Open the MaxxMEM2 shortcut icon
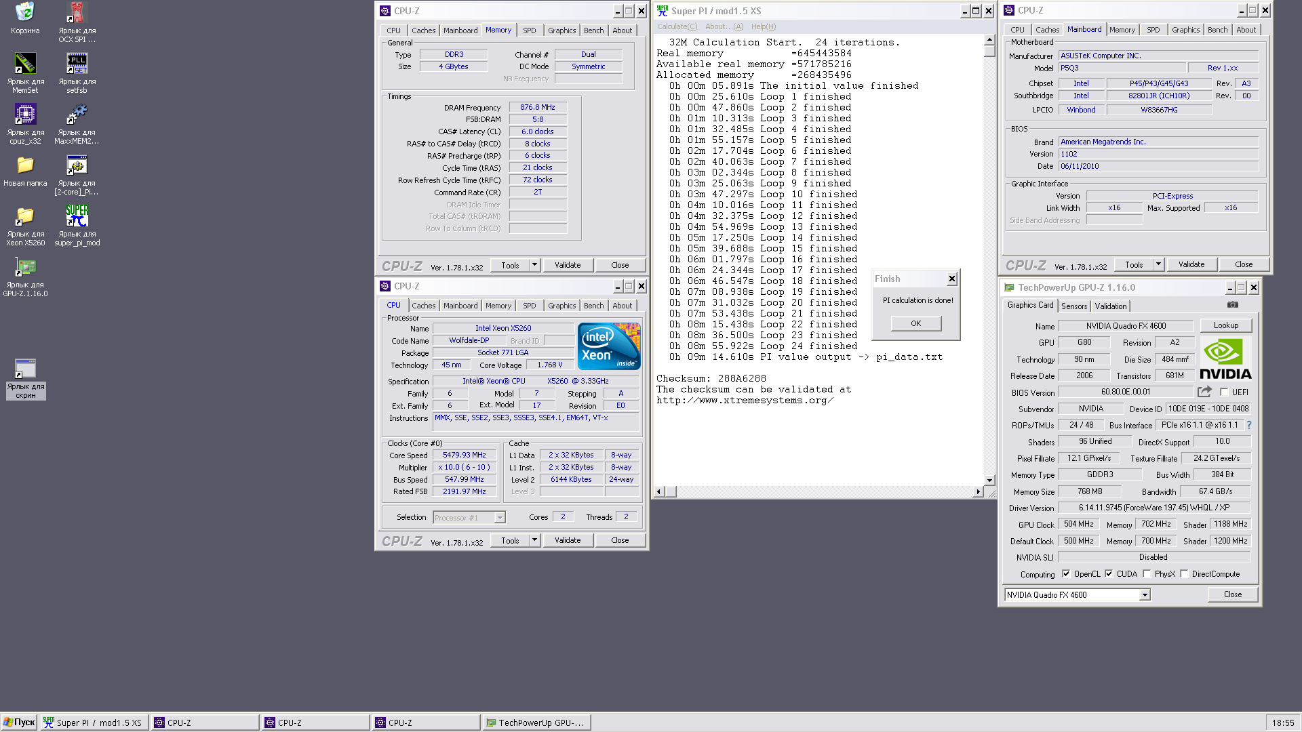 [x=77, y=114]
